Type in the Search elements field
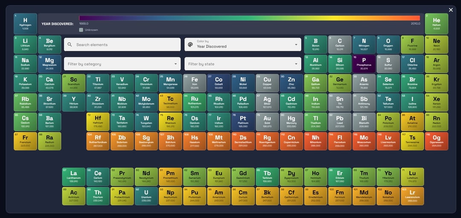 (126, 44)
